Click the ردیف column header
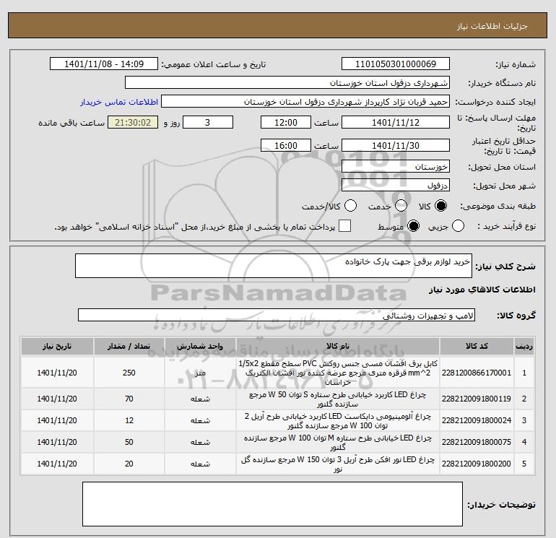556x538 pixels. click(524, 346)
